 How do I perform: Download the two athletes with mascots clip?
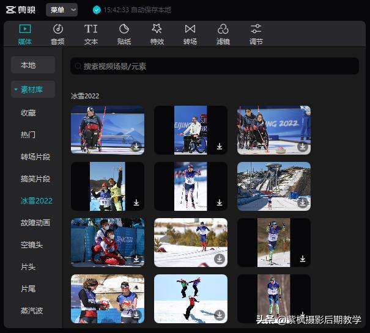(x=136, y=315)
